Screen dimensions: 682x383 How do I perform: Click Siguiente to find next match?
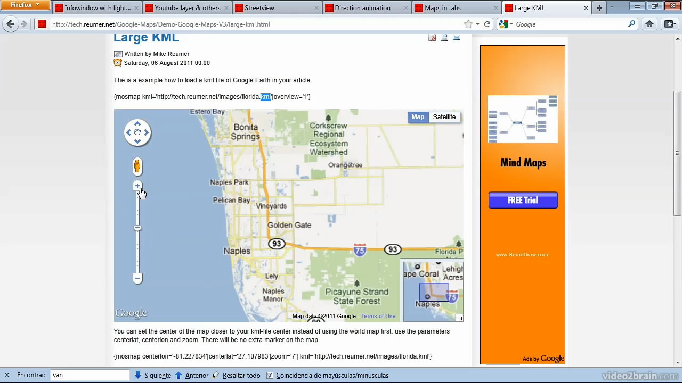(x=153, y=375)
